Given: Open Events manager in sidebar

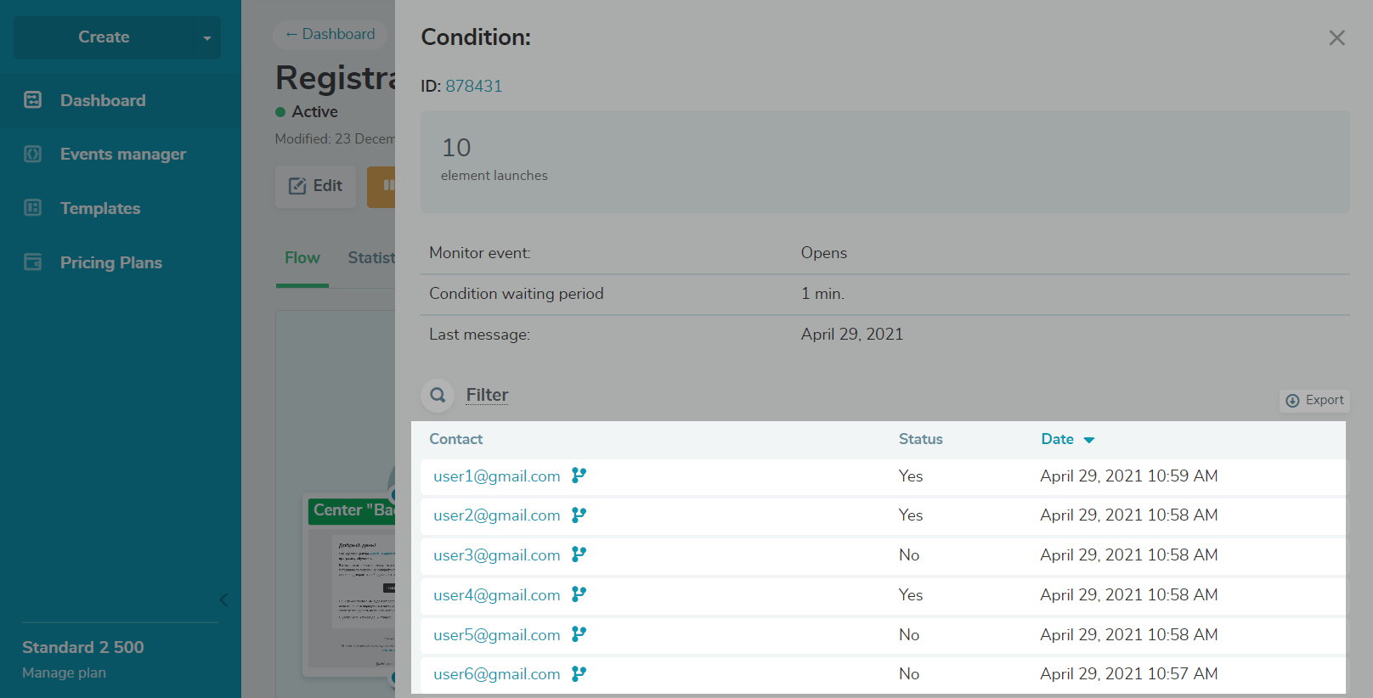Looking at the screenshot, I should tap(122, 154).
